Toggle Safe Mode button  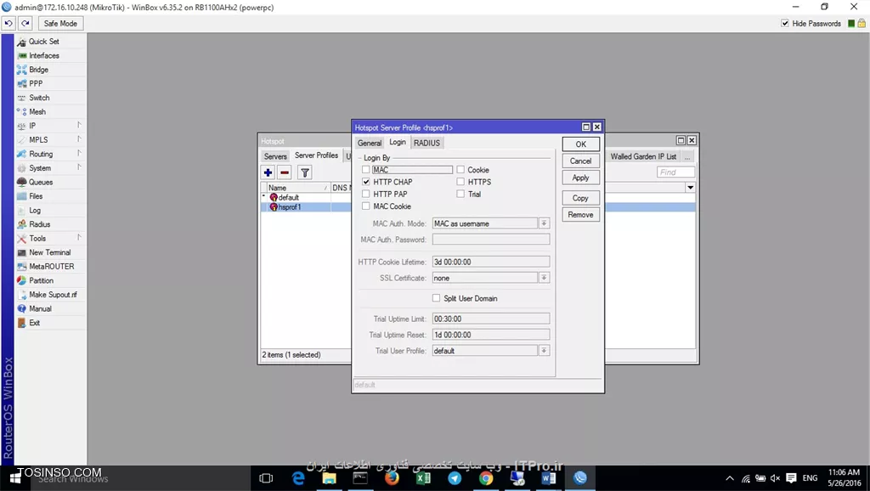point(60,23)
